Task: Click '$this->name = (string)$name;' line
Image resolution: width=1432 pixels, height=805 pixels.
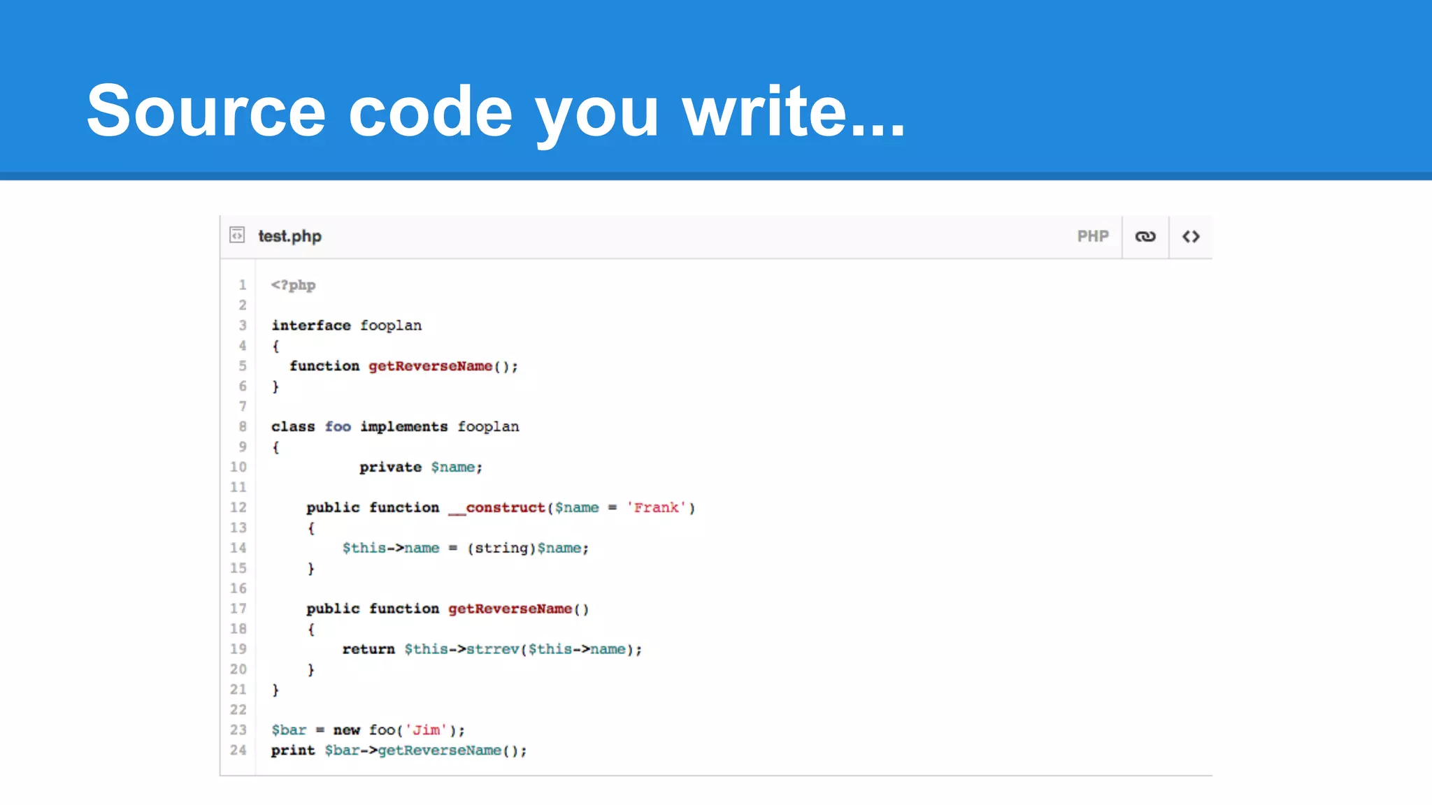Action: pos(466,549)
